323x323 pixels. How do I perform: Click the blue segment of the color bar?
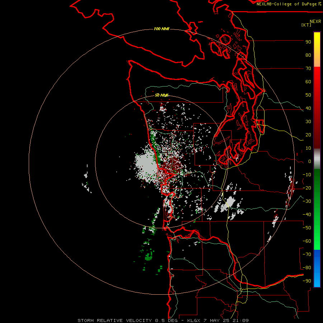317,268
